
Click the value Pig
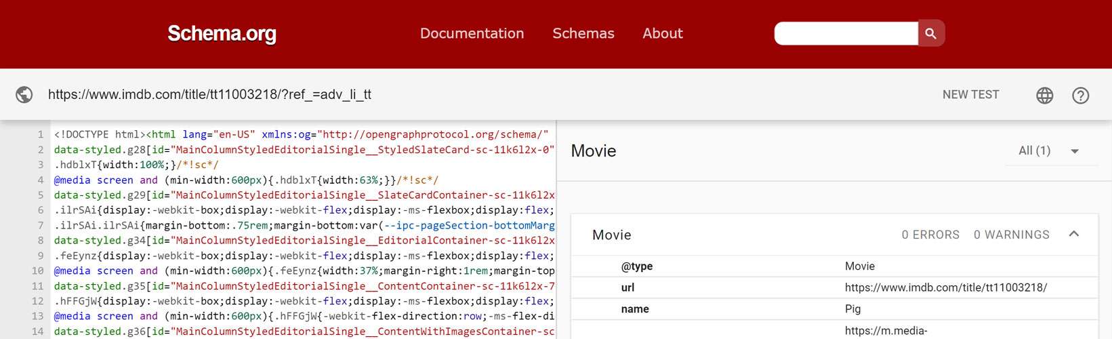tap(852, 308)
